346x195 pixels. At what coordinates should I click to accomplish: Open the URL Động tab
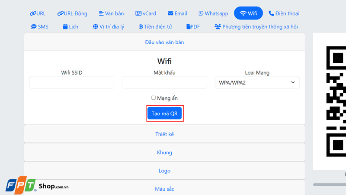72,13
